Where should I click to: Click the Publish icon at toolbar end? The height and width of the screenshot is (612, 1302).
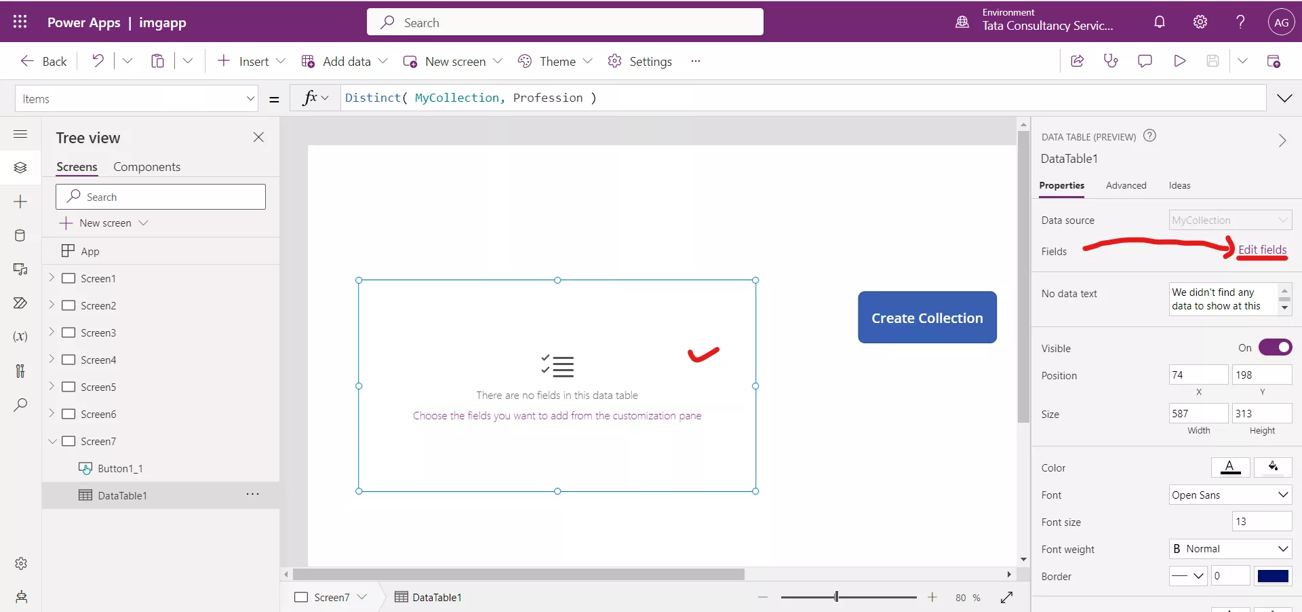click(1274, 61)
